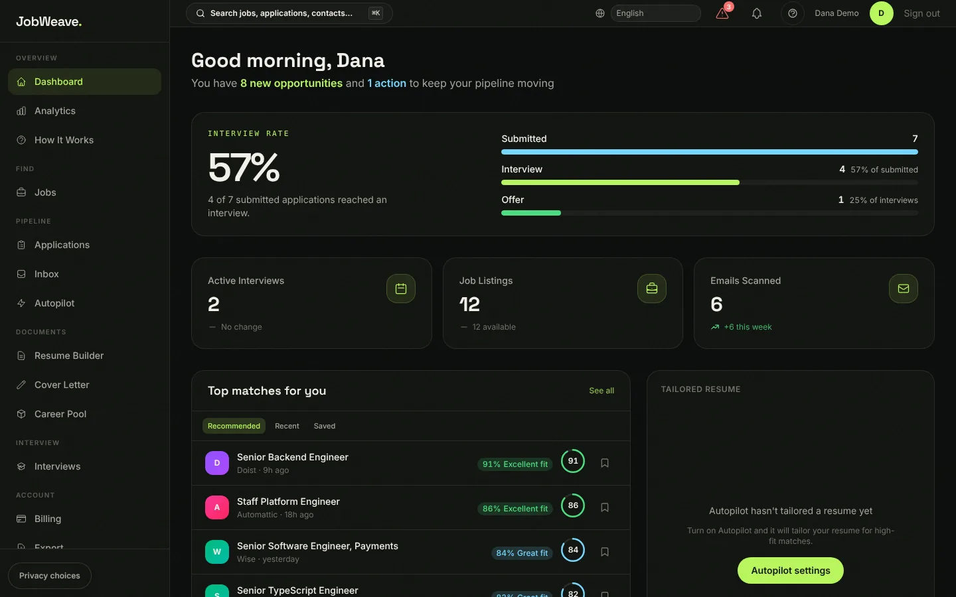
Task: Click the 1 action link
Action: [387, 83]
